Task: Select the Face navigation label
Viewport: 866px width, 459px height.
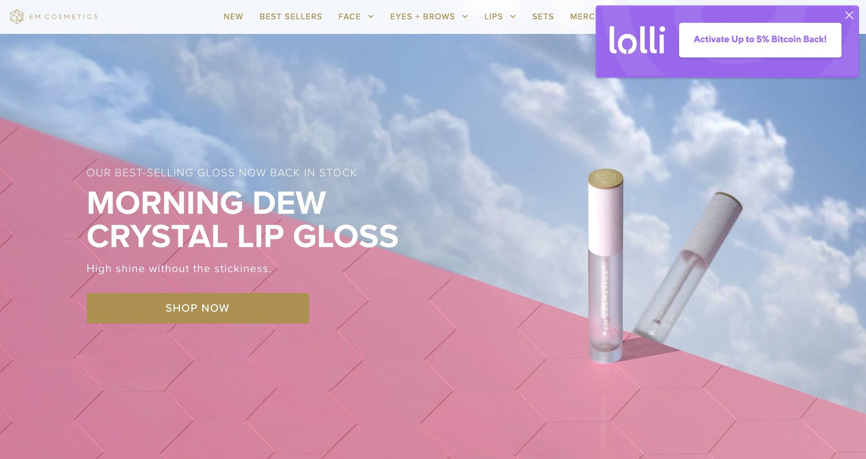Action: click(x=349, y=16)
